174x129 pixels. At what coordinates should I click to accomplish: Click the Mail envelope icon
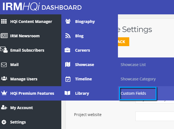pyautogui.click(x=4, y=65)
